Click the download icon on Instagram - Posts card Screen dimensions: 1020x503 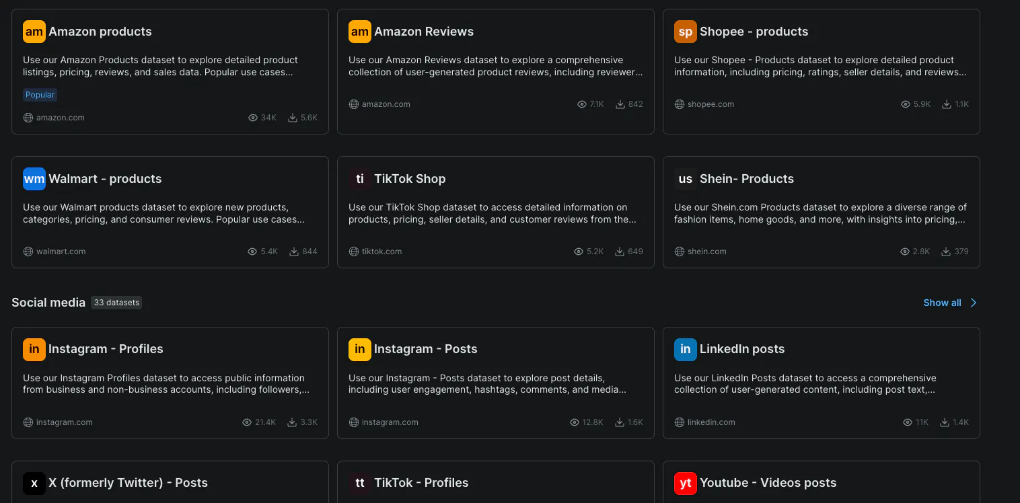(618, 422)
